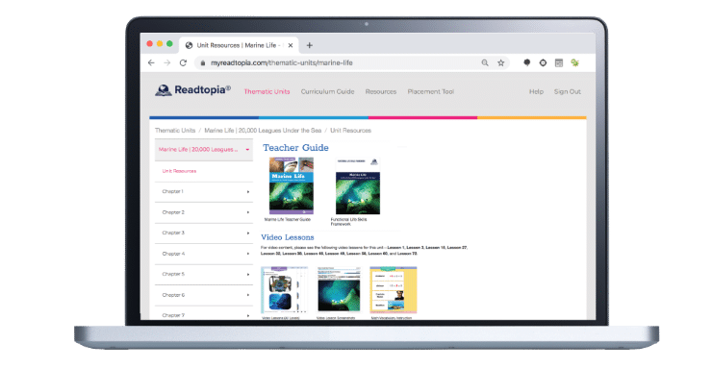Select Unit Resources in the sidebar
Viewport: 712px width, 368px height.
tap(179, 171)
